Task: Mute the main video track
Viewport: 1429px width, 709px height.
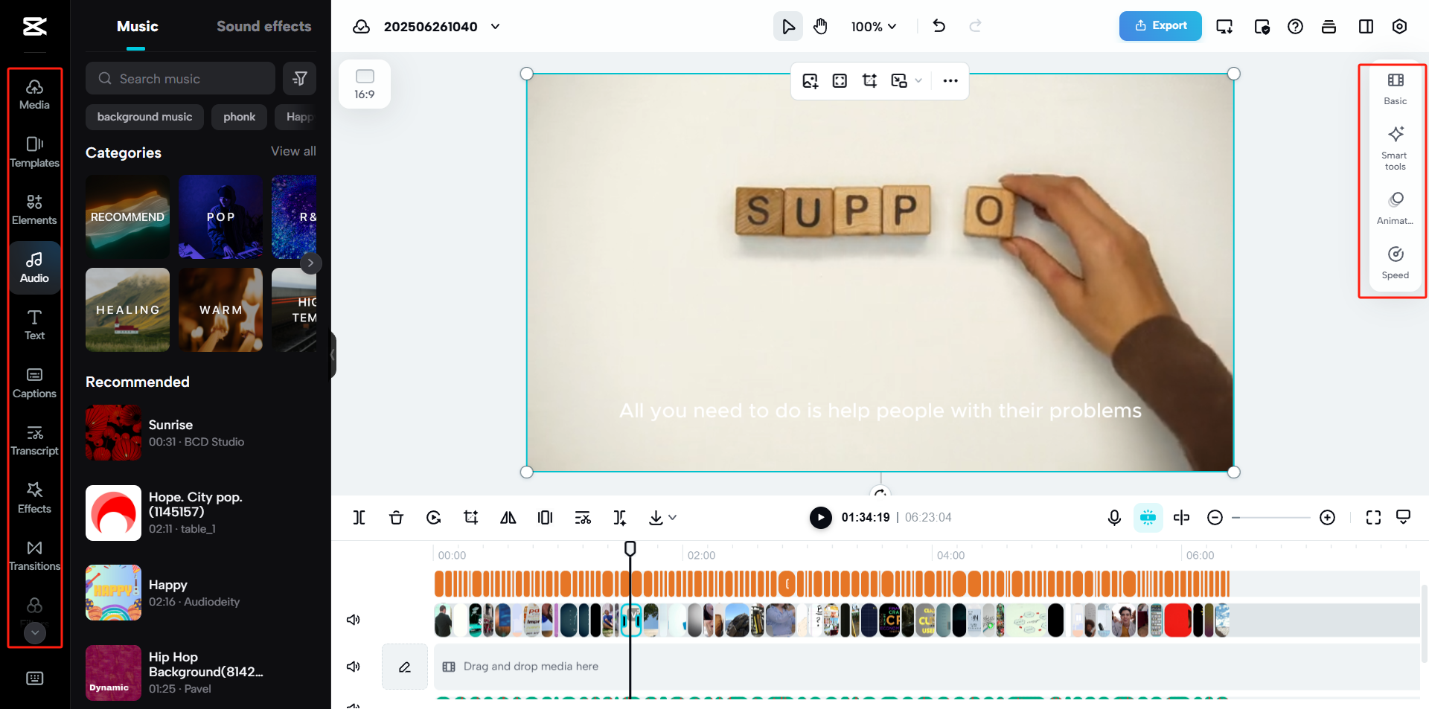Action: pyautogui.click(x=354, y=620)
